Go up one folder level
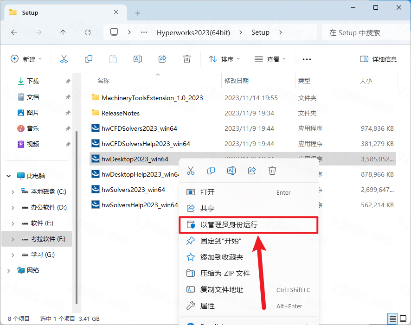The width and height of the screenshot is (411, 325). [63, 32]
